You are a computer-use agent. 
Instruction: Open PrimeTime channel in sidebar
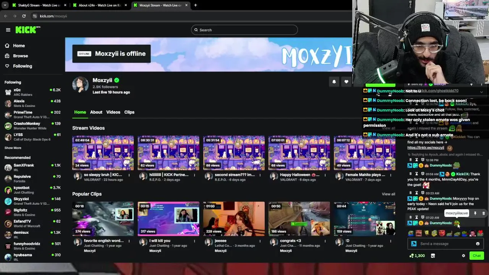32,115
